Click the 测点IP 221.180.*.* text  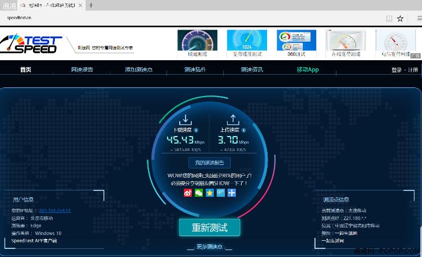pos(344,218)
